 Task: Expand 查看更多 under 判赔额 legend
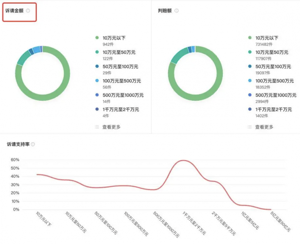click(264, 127)
